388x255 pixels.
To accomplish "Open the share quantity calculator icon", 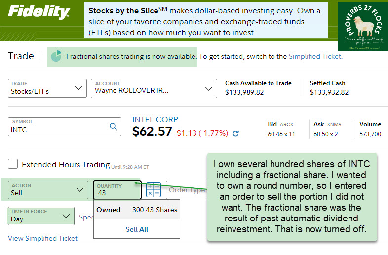I will (154, 190).
